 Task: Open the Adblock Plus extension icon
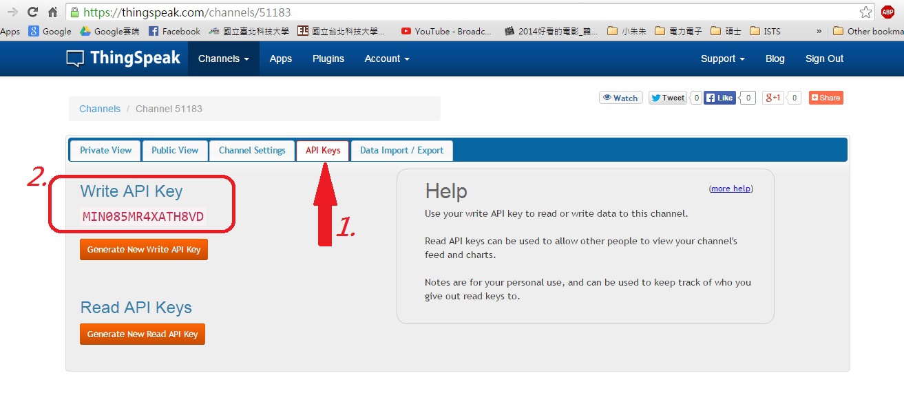tap(887, 12)
